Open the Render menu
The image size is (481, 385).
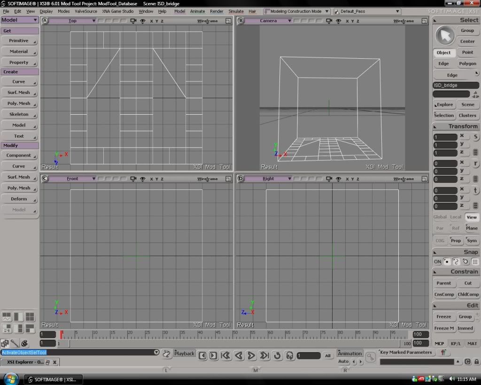tap(217, 11)
